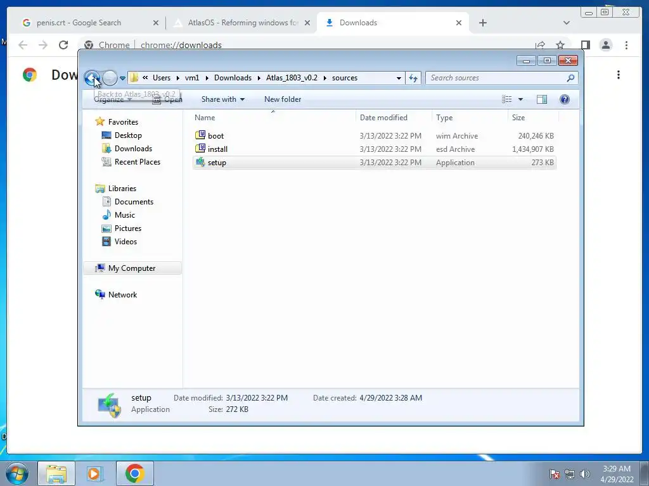649x486 pixels.
Task: Open Downloads in the Favorites list
Action: click(133, 148)
